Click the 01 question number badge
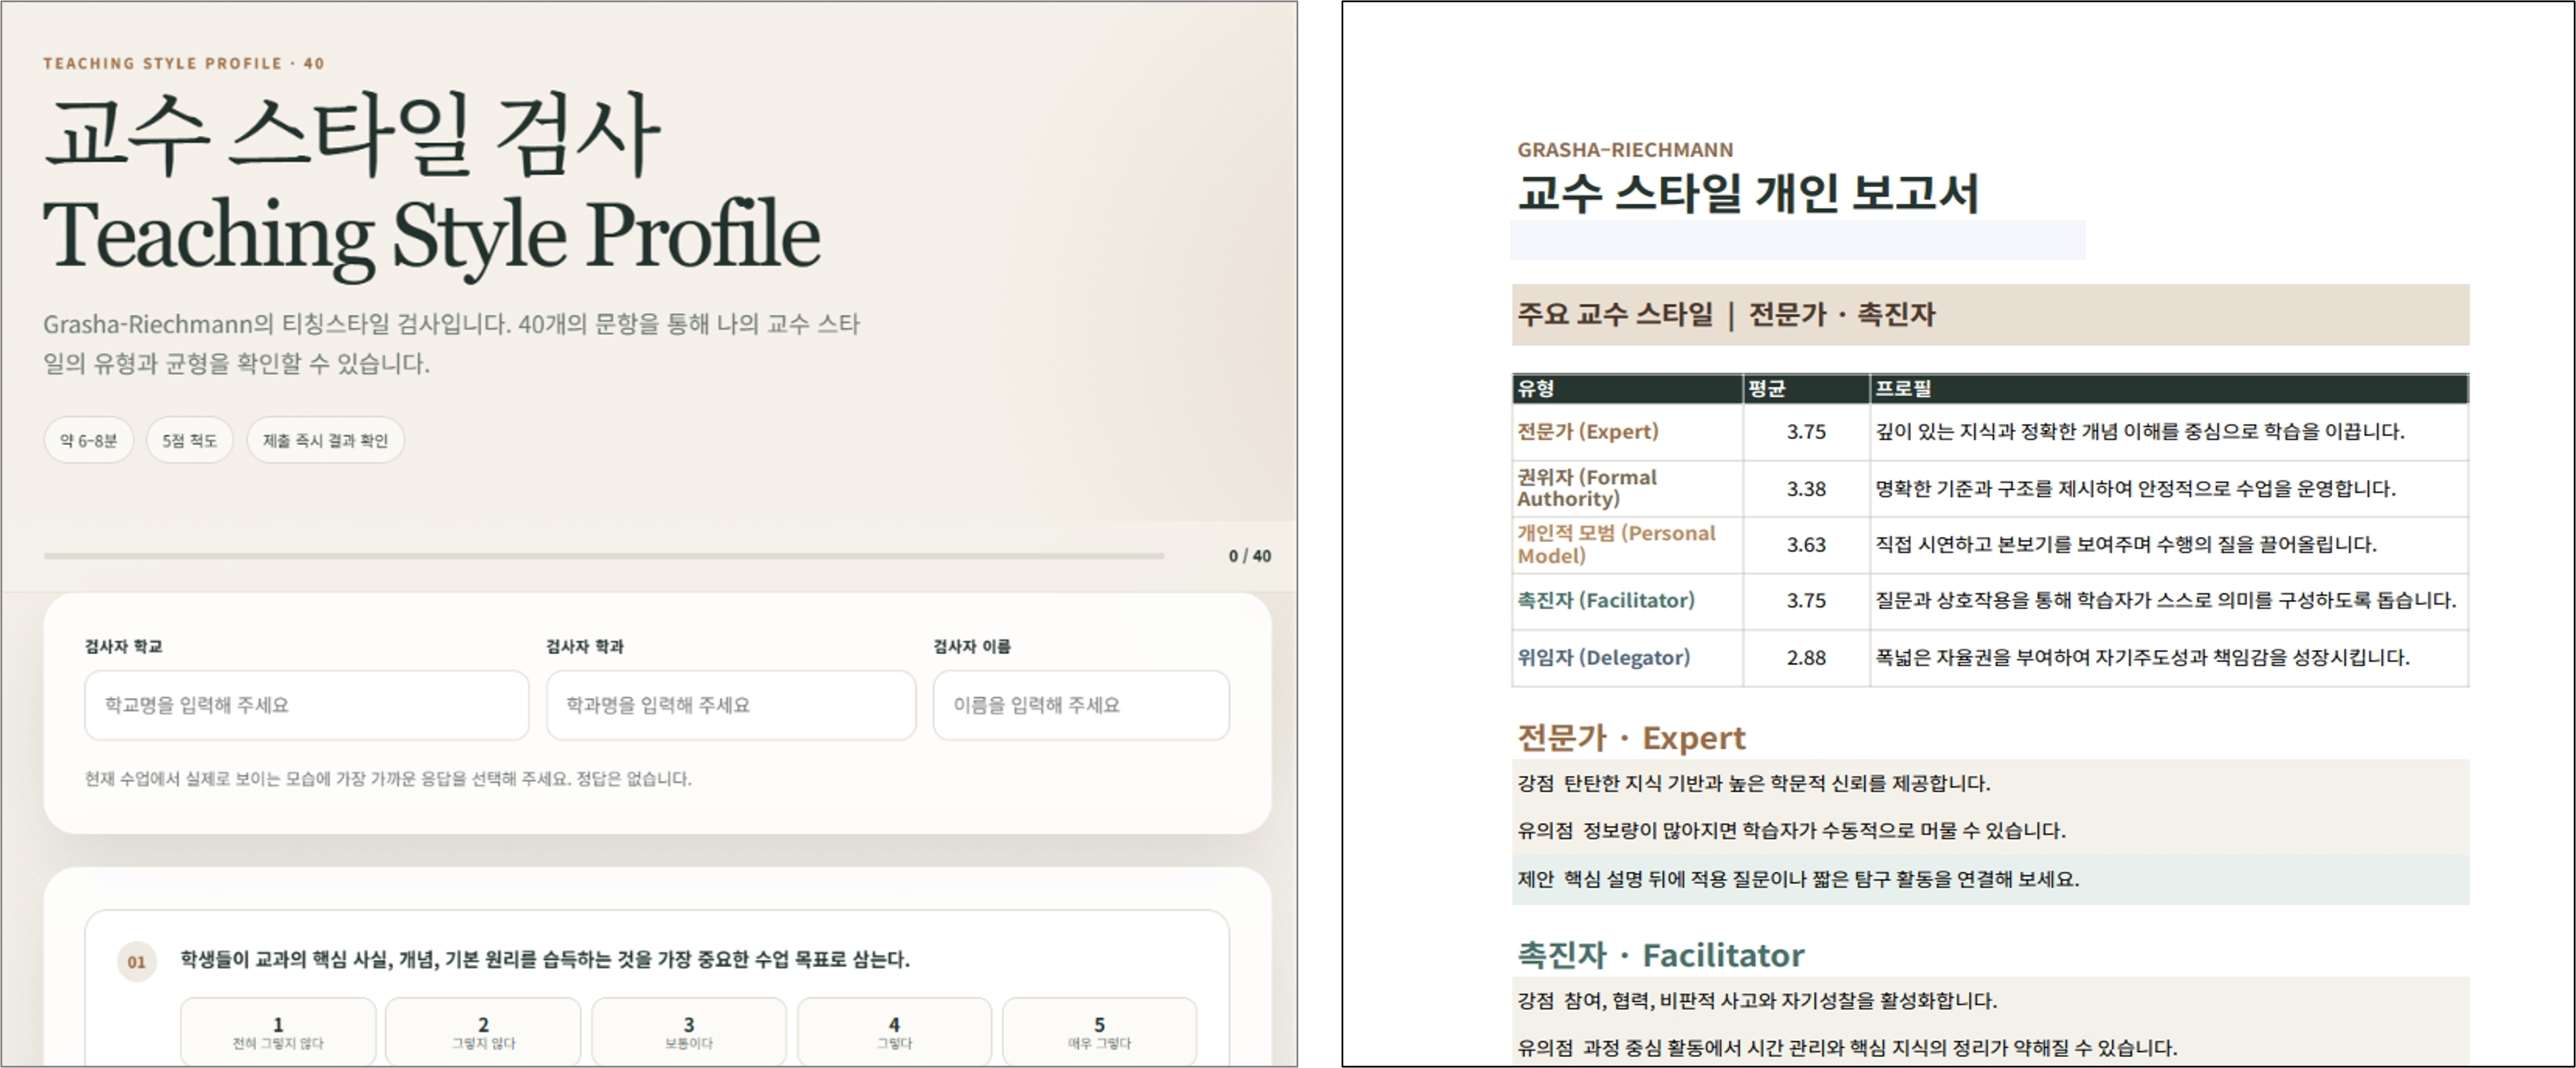This screenshot has width=2576, height=1068. pyautogui.click(x=137, y=962)
